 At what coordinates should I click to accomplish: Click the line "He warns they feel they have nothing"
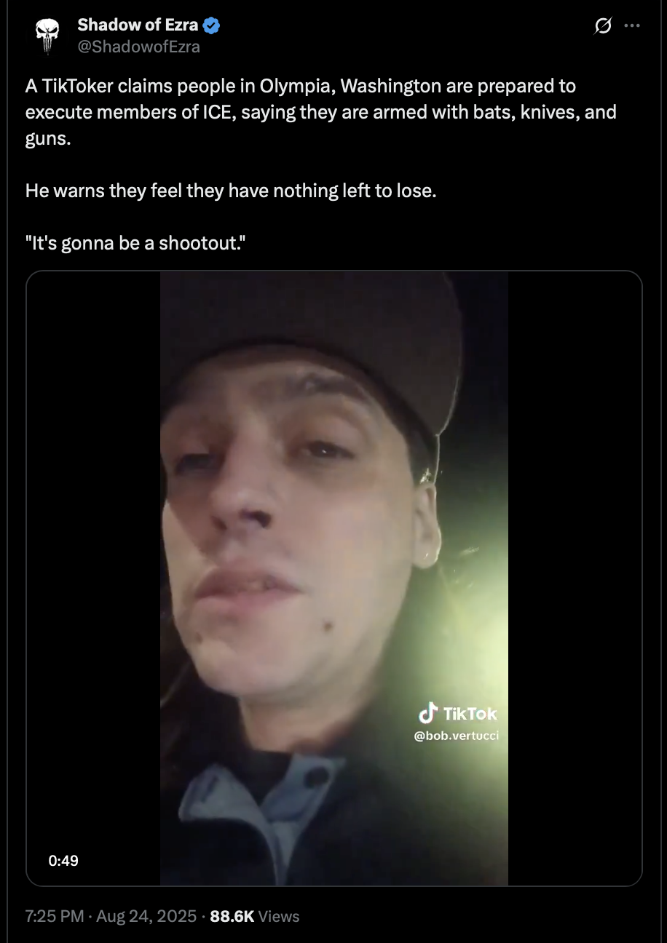[230, 191]
